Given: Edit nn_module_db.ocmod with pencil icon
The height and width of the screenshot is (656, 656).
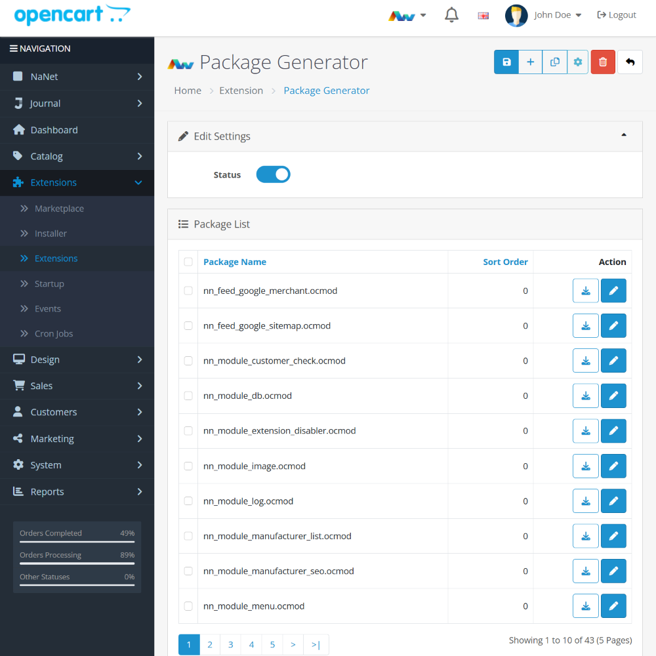Looking at the screenshot, I should point(613,396).
